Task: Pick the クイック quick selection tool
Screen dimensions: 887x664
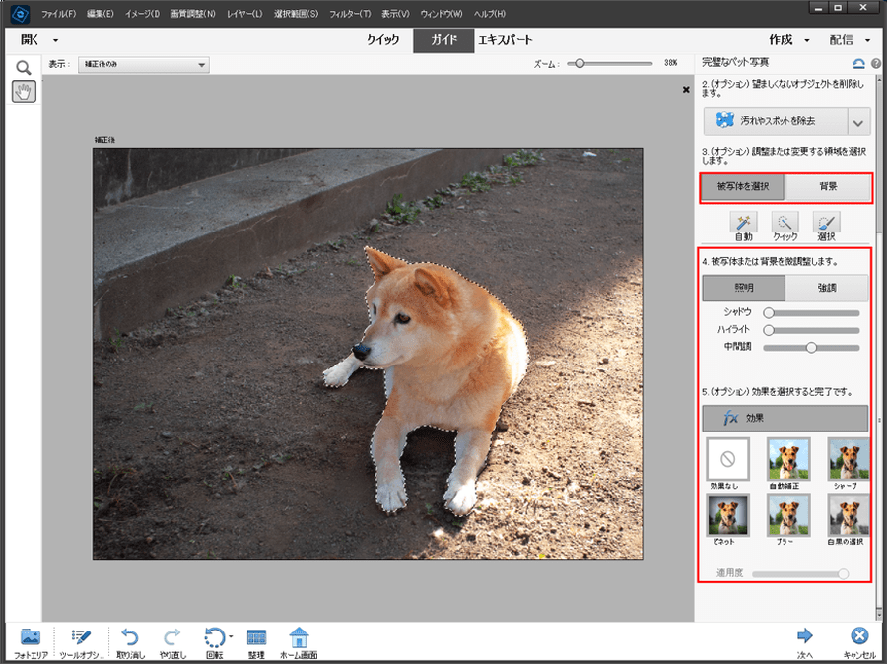Action: [785, 224]
